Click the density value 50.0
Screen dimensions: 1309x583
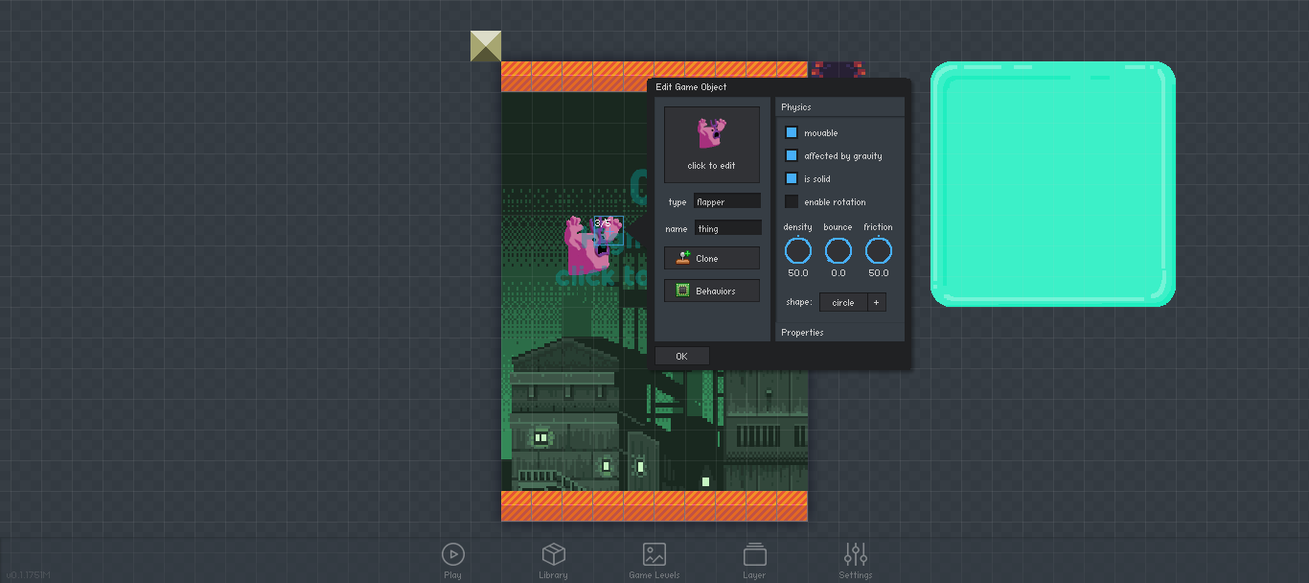tap(798, 273)
